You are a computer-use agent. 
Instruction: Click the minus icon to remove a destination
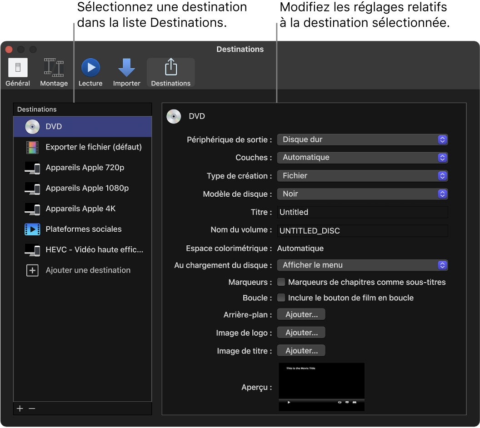pyautogui.click(x=32, y=408)
